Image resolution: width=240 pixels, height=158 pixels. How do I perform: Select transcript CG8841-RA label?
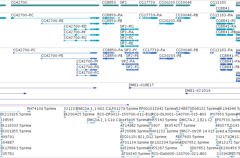tap(226, 26)
